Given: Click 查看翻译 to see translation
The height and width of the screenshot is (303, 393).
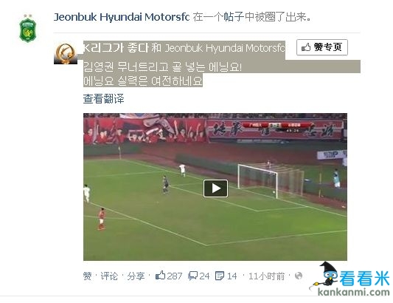Looking at the screenshot, I should pos(103,99).
